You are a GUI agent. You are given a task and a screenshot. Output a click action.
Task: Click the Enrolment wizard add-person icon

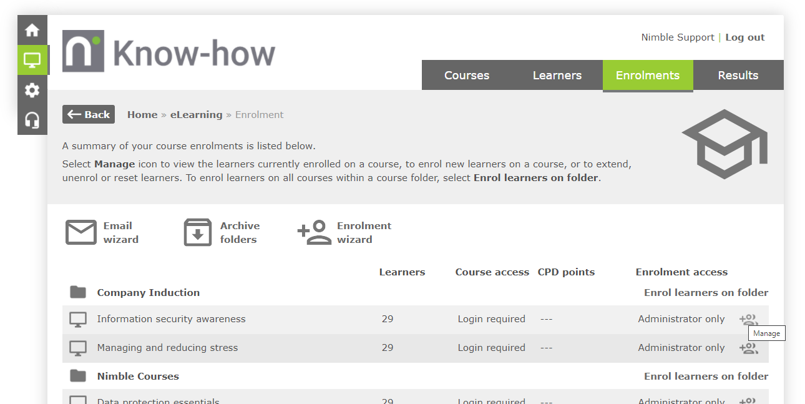pyautogui.click(x=315, y=232)
